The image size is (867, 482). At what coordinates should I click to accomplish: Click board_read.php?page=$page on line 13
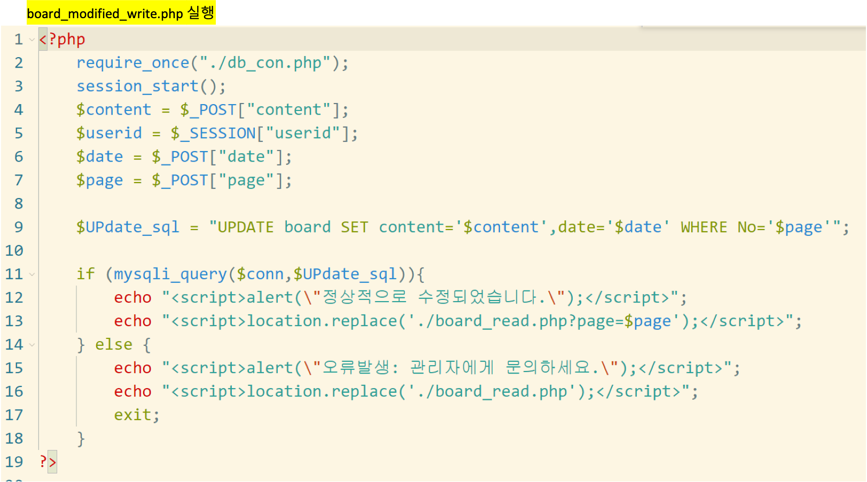[x=553, y=321]
